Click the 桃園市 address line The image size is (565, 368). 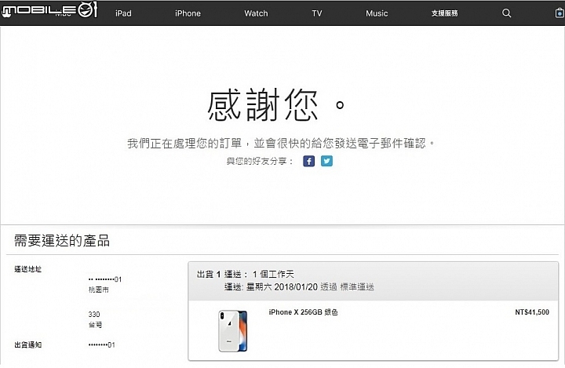coord(98,290)
